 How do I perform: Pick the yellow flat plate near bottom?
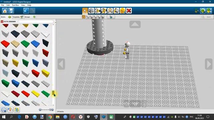click(x=35, y=94)
